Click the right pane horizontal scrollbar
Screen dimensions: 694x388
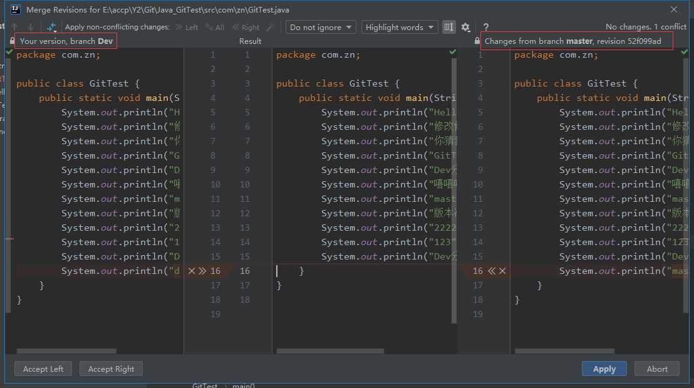[x=564, y=351]
